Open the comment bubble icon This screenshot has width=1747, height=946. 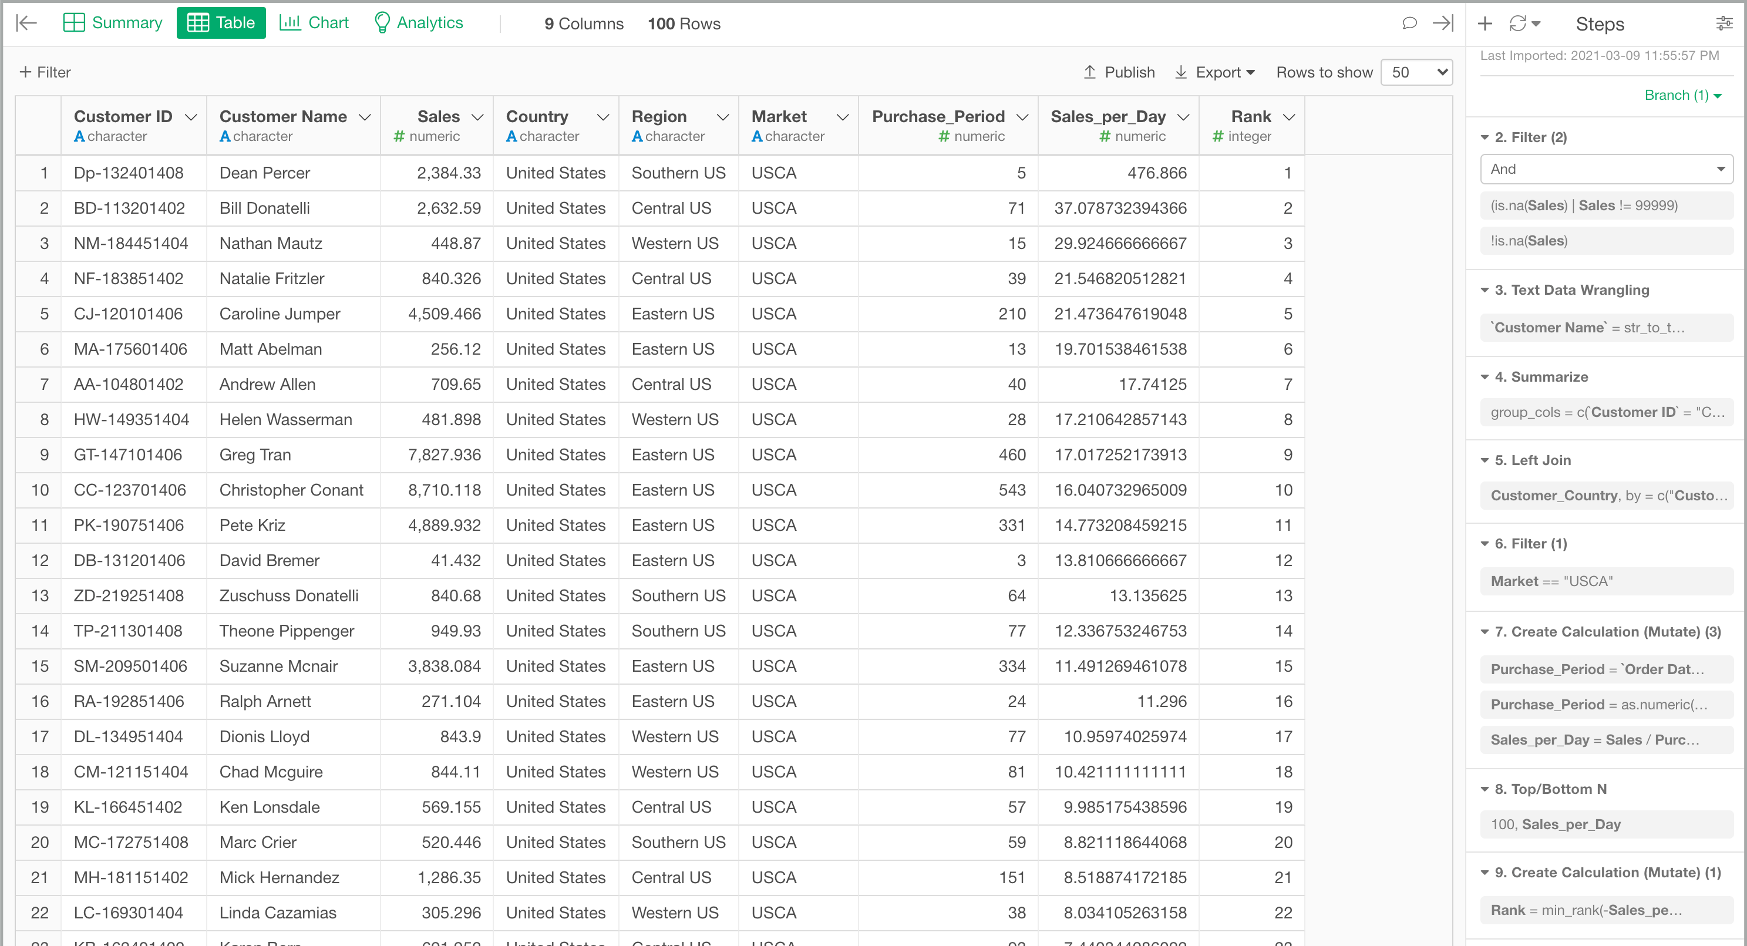coord(1409,23)
